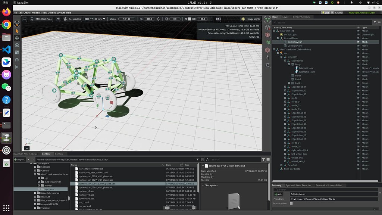Click the Play button to start simulation
The height and width of the screenshot is (215, 382).
pos(17,68)
